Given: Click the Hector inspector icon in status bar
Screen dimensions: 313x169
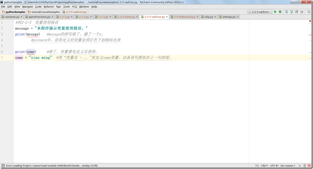Looking at the screenshot, I should pos(305,166).
